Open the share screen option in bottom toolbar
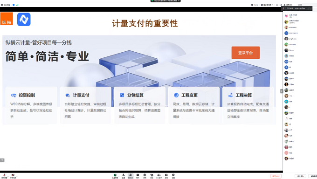 [x=115, y=176]
